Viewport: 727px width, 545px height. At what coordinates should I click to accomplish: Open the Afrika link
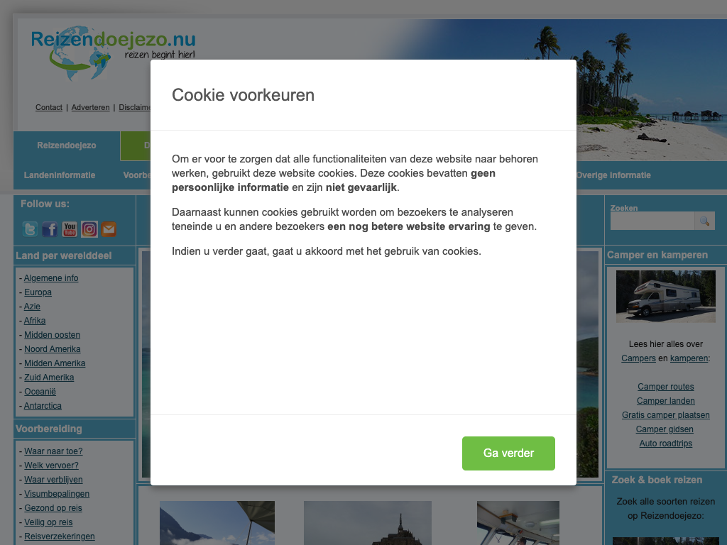(35, 321)
